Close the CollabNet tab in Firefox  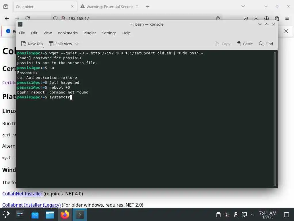[72, 6]
